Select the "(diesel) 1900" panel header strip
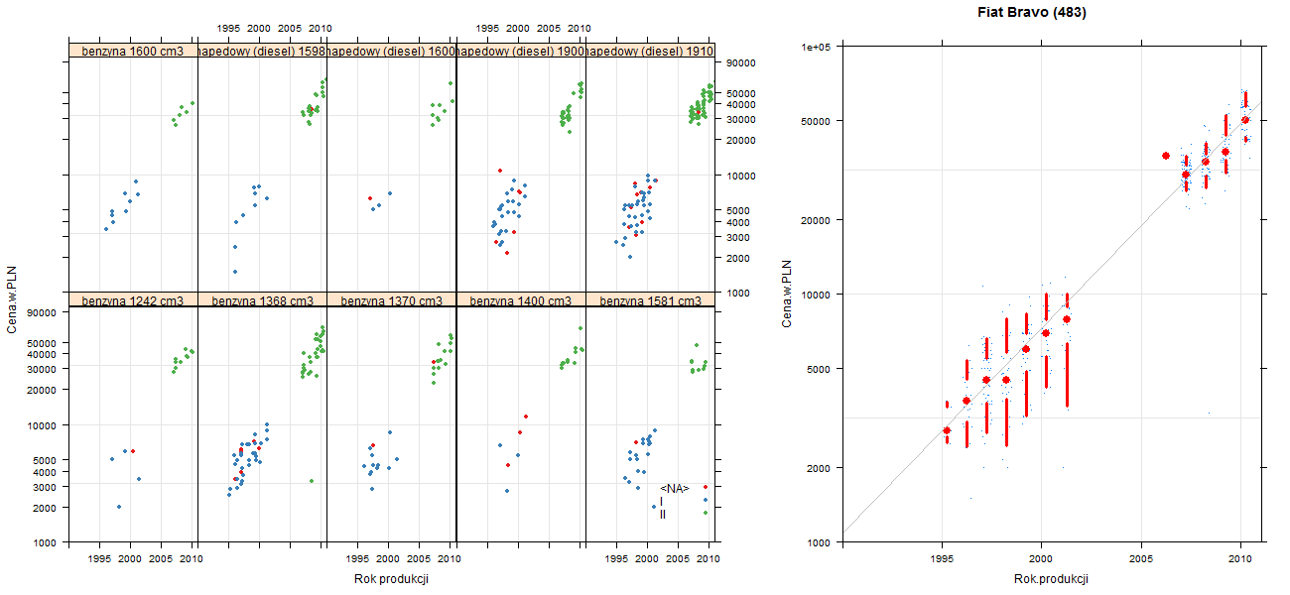This screenshot has width=1290, height=595. click(x=521, y=51)
